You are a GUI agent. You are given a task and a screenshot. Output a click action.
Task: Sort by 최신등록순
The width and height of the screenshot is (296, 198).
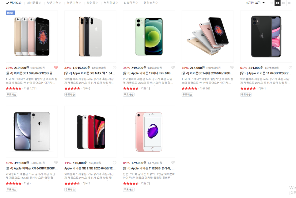(34, 3)
